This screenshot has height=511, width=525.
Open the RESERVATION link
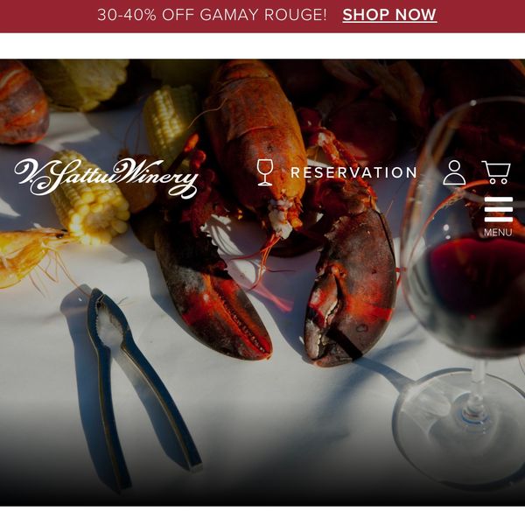[353, 172]
